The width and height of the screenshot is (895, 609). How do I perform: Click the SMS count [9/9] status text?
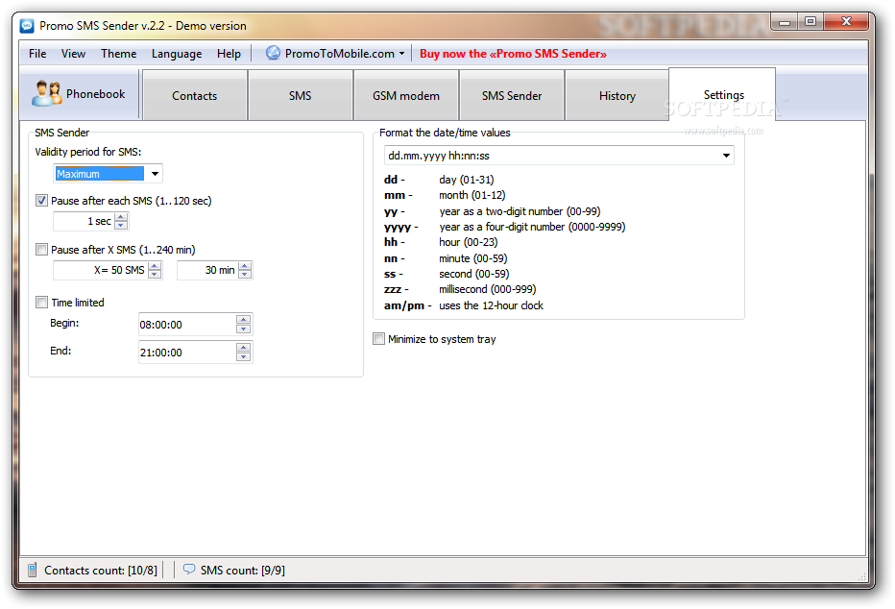click(x=243, y=571)
